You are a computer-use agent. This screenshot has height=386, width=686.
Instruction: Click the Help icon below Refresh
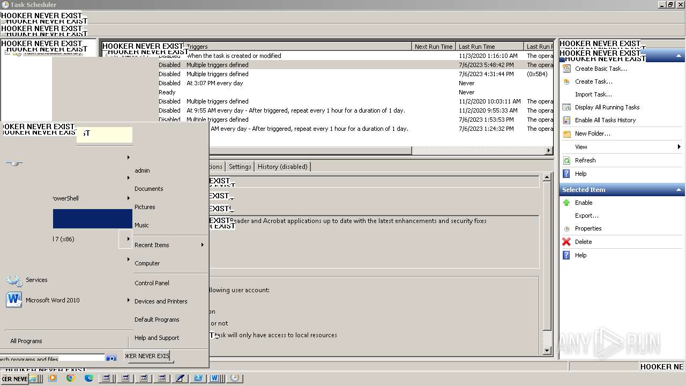click(566, 174)
